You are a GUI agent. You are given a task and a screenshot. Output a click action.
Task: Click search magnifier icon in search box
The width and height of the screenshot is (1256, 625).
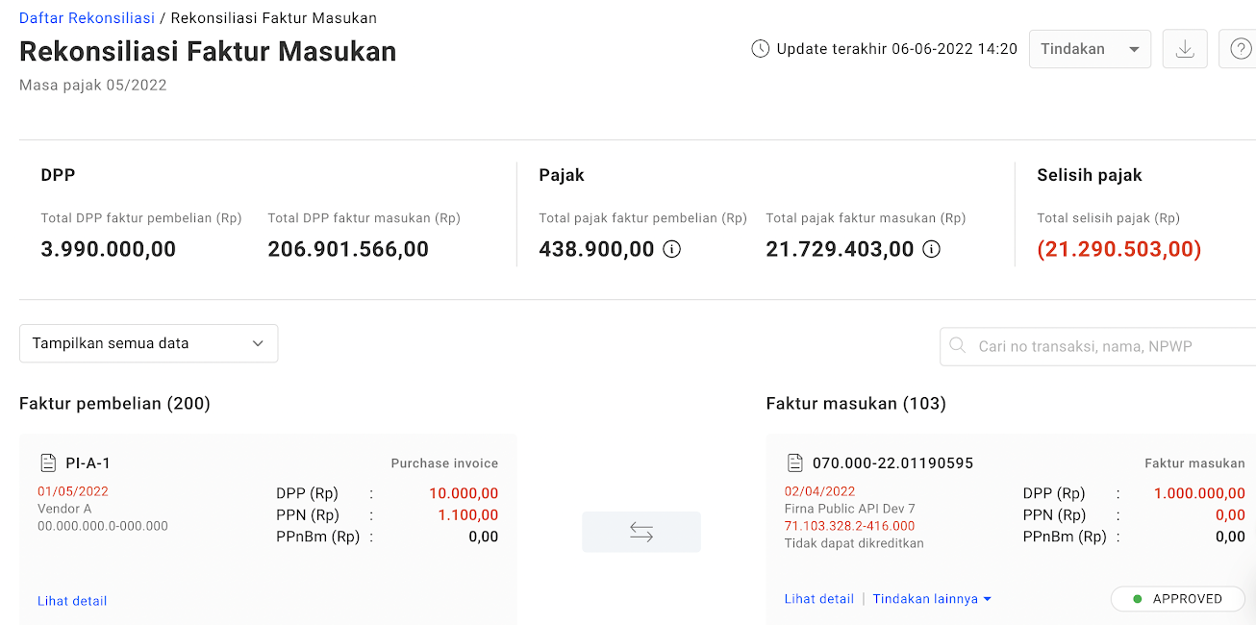coord(958,346)
